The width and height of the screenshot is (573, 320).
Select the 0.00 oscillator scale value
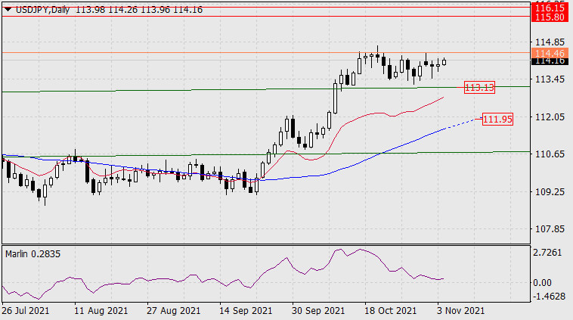pyautogui.click(x=542, y=283)
